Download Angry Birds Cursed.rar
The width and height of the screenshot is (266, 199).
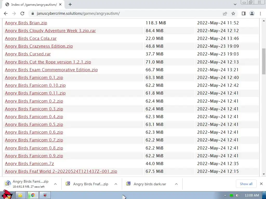(x=28, y=54)
